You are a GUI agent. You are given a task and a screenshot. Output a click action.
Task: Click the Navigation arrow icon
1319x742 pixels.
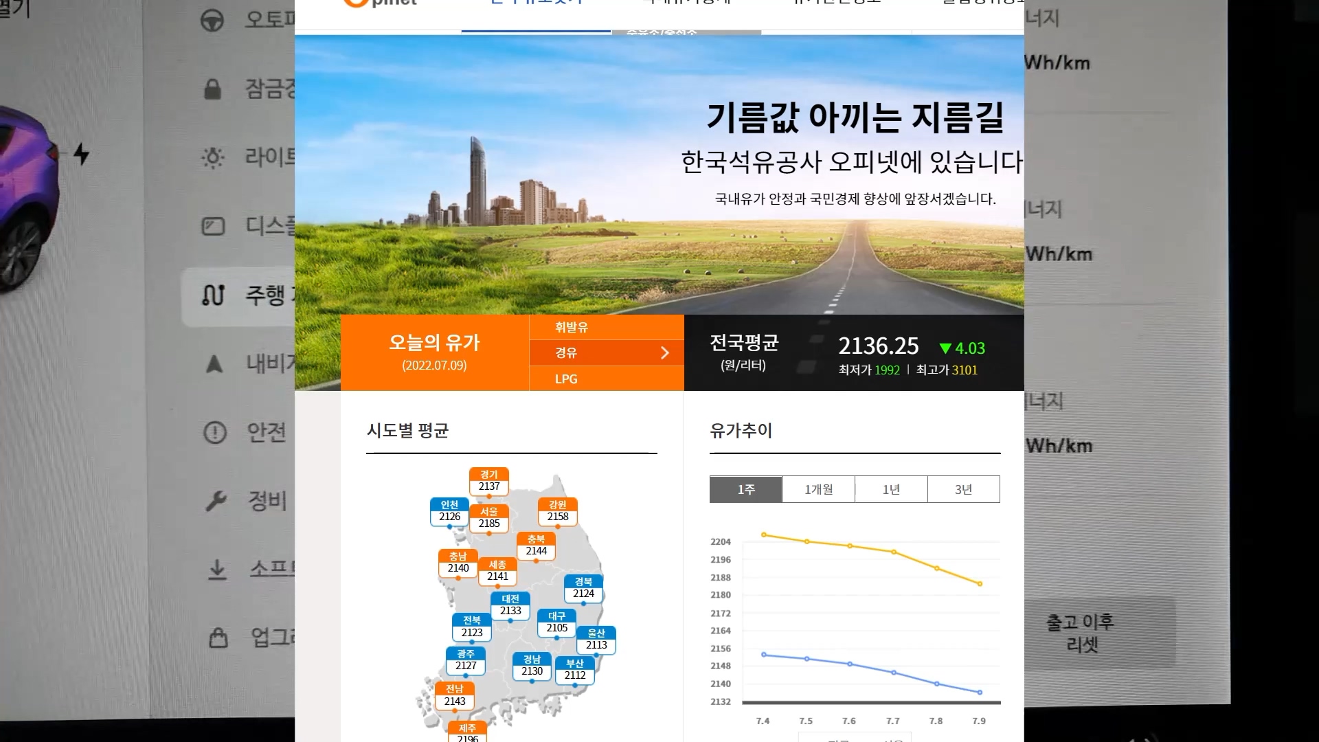(x=214, y=363)
